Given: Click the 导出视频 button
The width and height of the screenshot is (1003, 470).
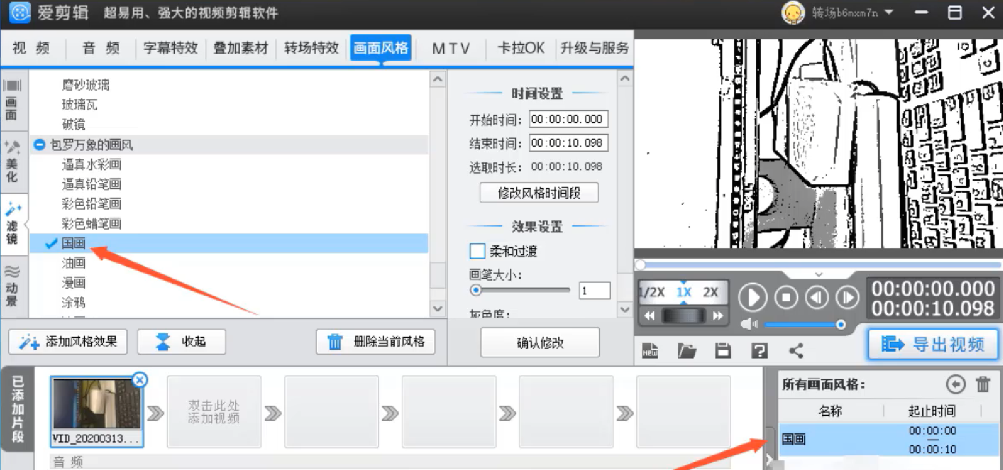Looking at the screenshot, I should [932, 344].
